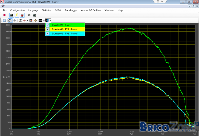
Task: Open the blue curves trace selector dropdown arrow
Action: 50,21
